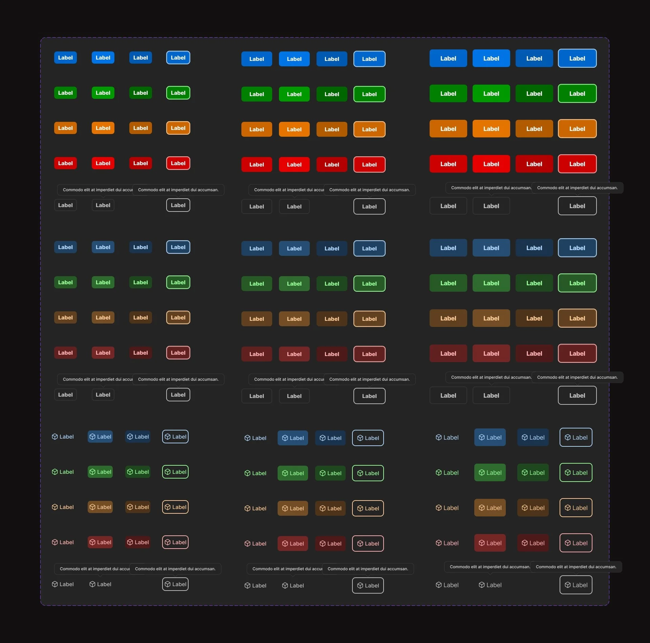Click the largest muted green outlined Label button
650x643 pixels.
(577, 283)
